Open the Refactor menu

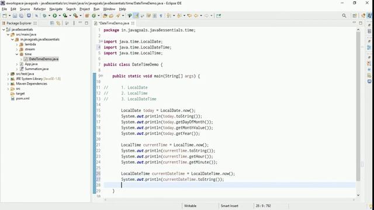(40, 9)
